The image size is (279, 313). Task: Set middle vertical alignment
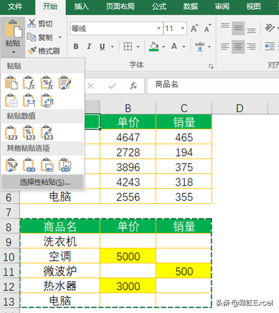click(x=238, y=28)
